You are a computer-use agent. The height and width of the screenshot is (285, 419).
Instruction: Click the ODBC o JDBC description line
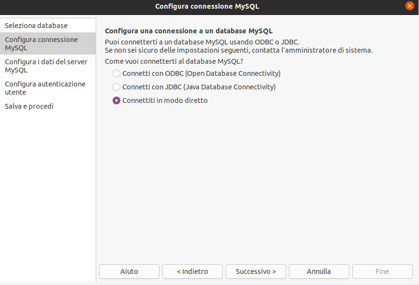coord(202,42)
